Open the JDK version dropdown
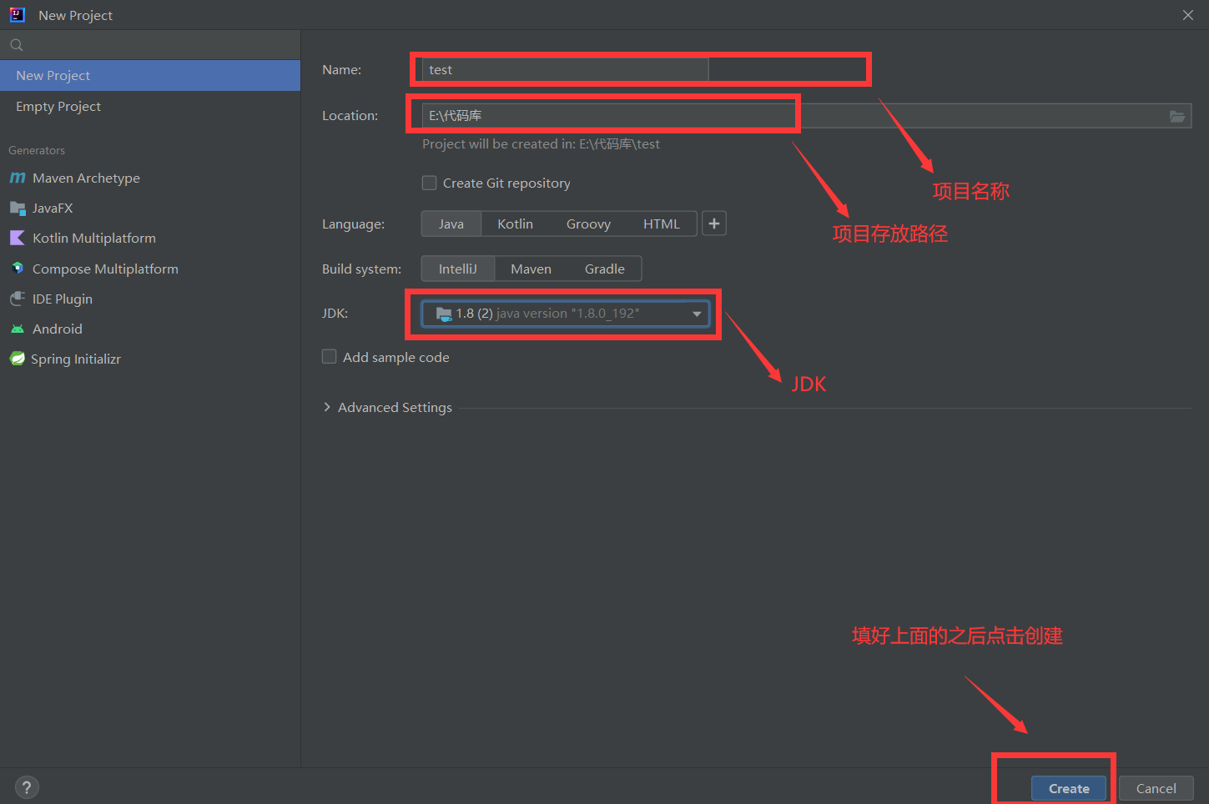 pos(566,314)
